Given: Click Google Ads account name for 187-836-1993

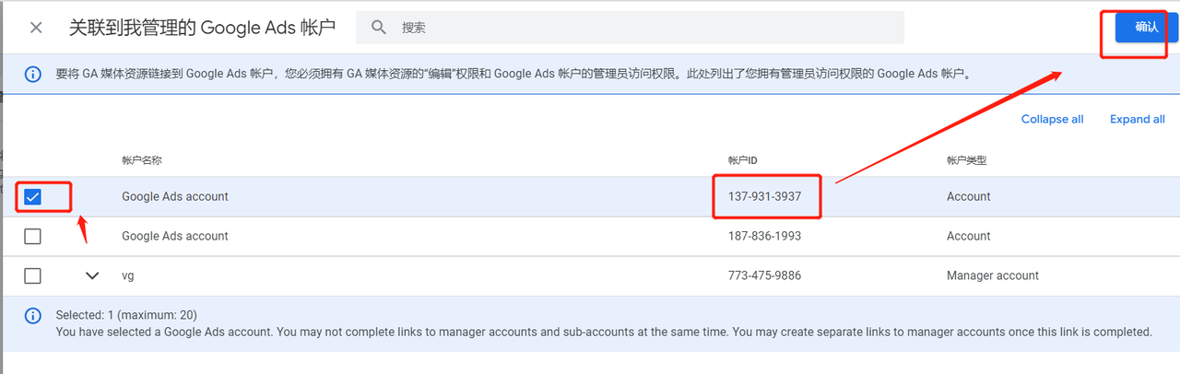Looking at the screenshot, I should click(x=175, y=236).
